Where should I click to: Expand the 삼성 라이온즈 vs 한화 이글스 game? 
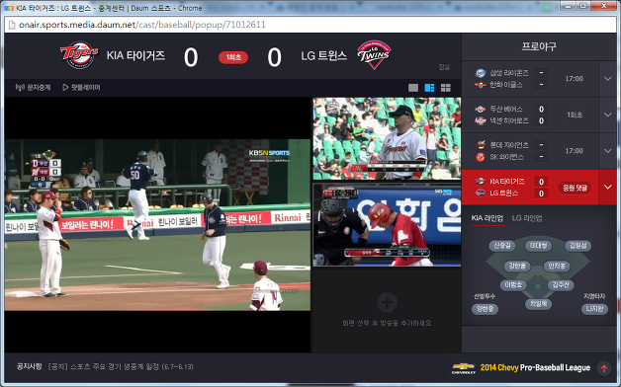pyautogui.click(x=607, y=79)
